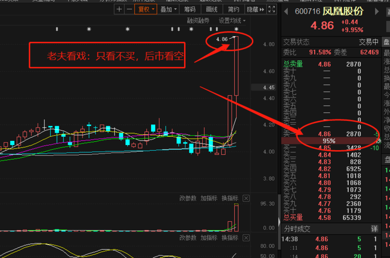Click first asterisk event marker above chart
This screenshot has width=390, height=258.
pyautogui.click(x=89, y=29)
